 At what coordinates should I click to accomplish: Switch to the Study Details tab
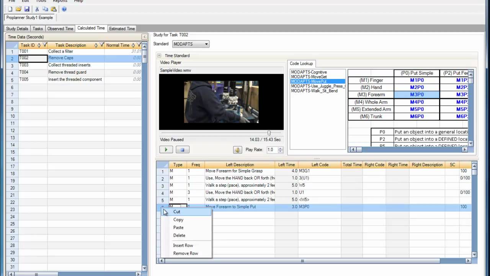coord(17,29)
